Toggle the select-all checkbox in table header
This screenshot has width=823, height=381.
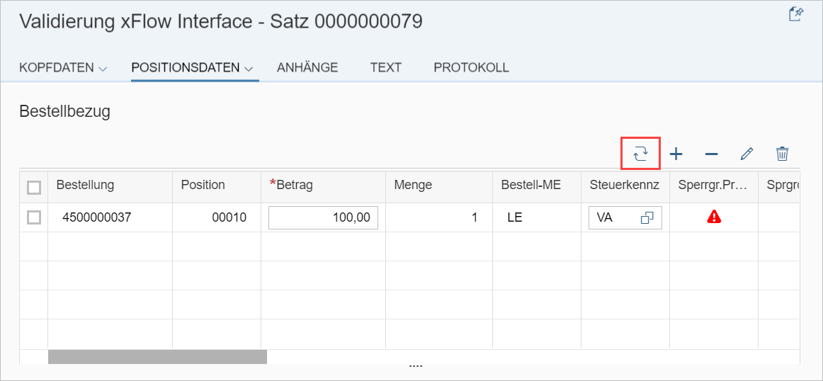point(33,187)
